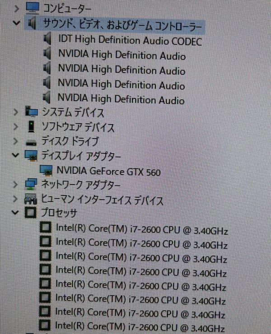Click the adapter icon beside NVIDIA GeForce GTX 560

coord(46,170)
